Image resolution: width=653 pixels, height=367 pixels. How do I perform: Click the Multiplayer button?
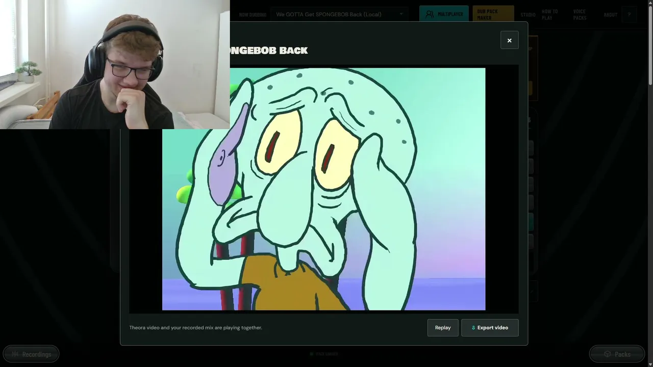(444, 14)
